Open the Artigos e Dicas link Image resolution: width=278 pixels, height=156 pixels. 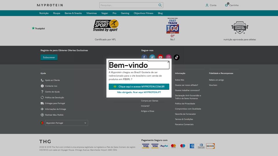pyautogui.click(x=147, y=111)
